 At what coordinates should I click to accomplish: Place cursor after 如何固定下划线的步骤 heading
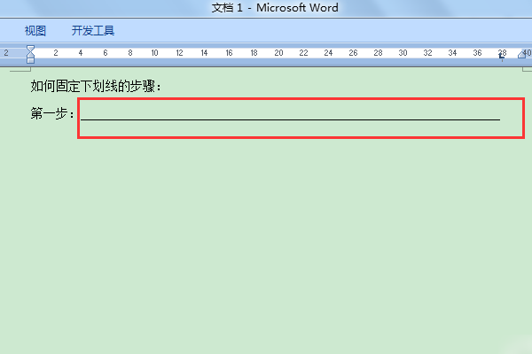(162, 87)
